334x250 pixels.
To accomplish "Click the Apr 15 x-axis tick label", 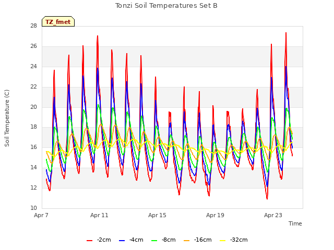I will pyautogui.click(x=157, y=215).
